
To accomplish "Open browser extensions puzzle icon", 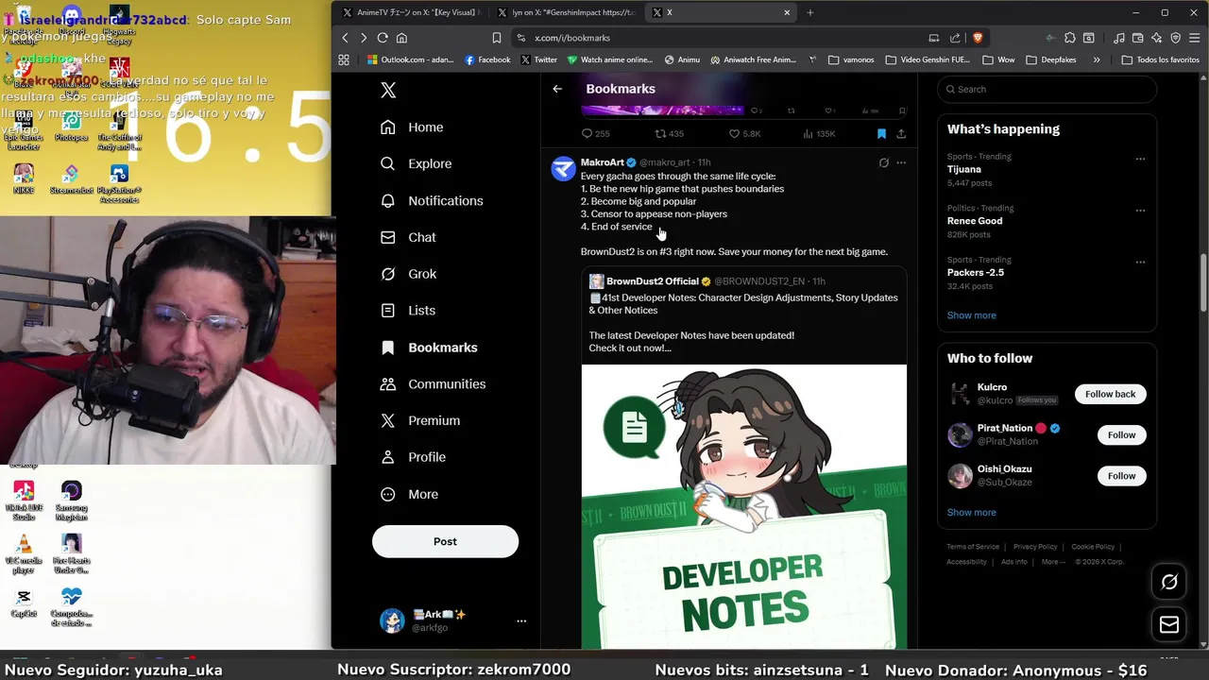I will [x=1069, y=38].
